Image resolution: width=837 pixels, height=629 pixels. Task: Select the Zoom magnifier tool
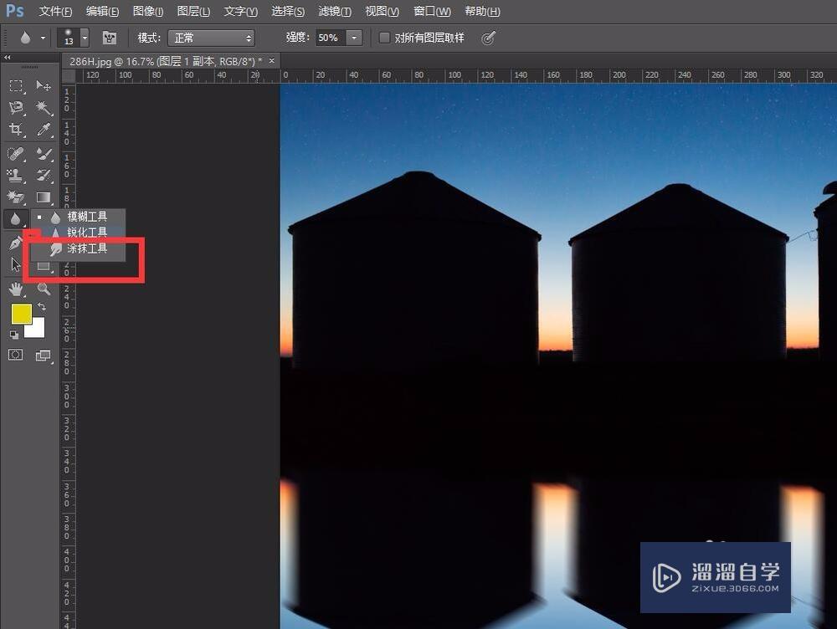pyautogui.click(x=44, y=289)
